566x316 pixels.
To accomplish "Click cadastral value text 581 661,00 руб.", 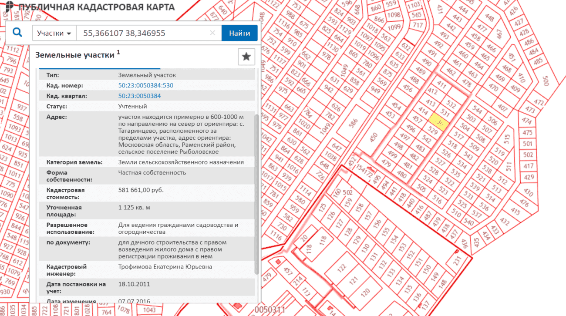I will [141, 190].
